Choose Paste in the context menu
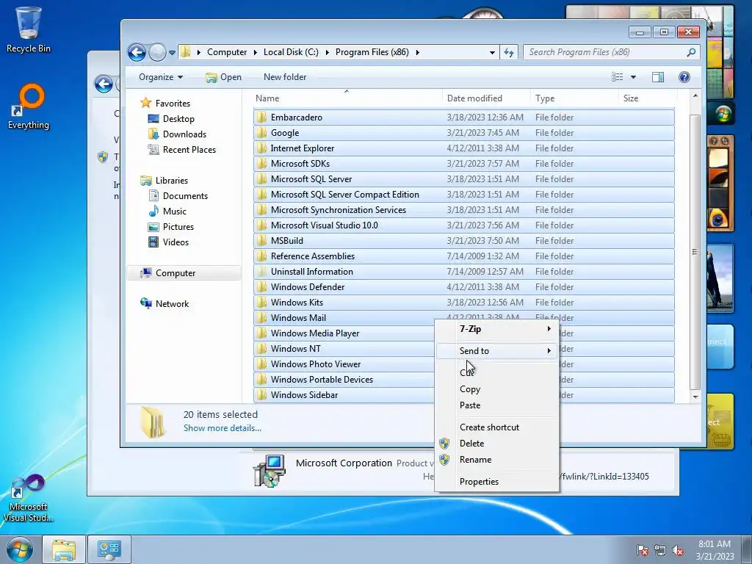Screen dimensions: 752x564 [497, 405]
